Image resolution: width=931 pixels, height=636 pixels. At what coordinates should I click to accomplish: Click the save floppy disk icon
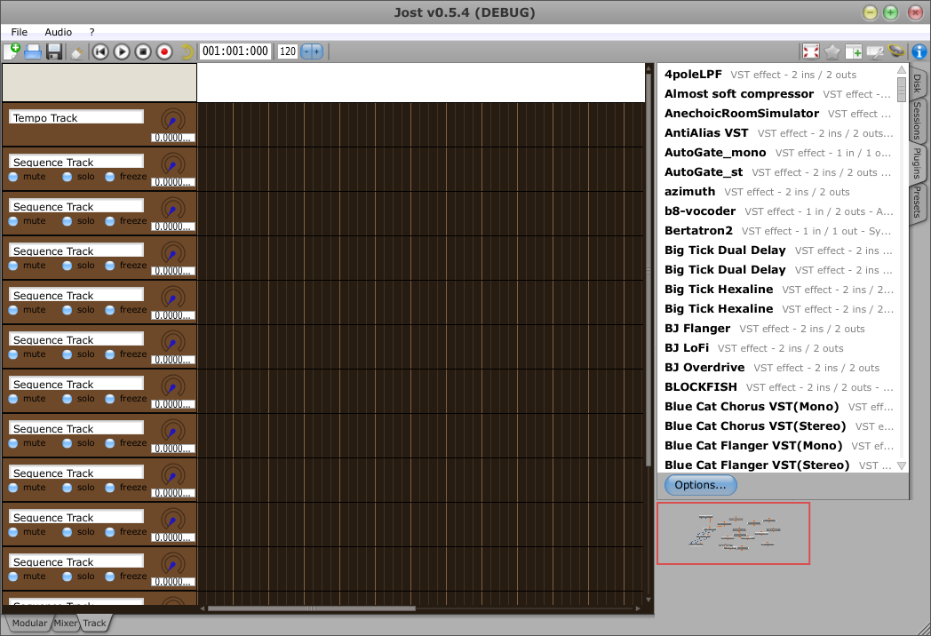(x=54, y=52)
